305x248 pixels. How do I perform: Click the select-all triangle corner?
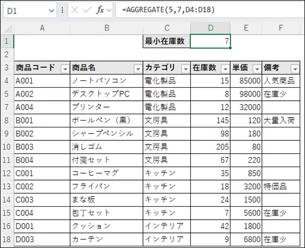click(x=8, y=29)
